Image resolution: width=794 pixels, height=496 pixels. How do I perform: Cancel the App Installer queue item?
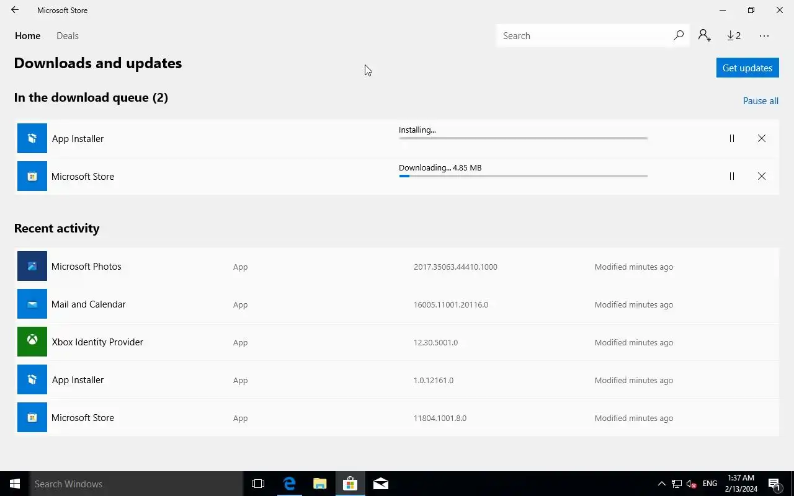point(762,138)
